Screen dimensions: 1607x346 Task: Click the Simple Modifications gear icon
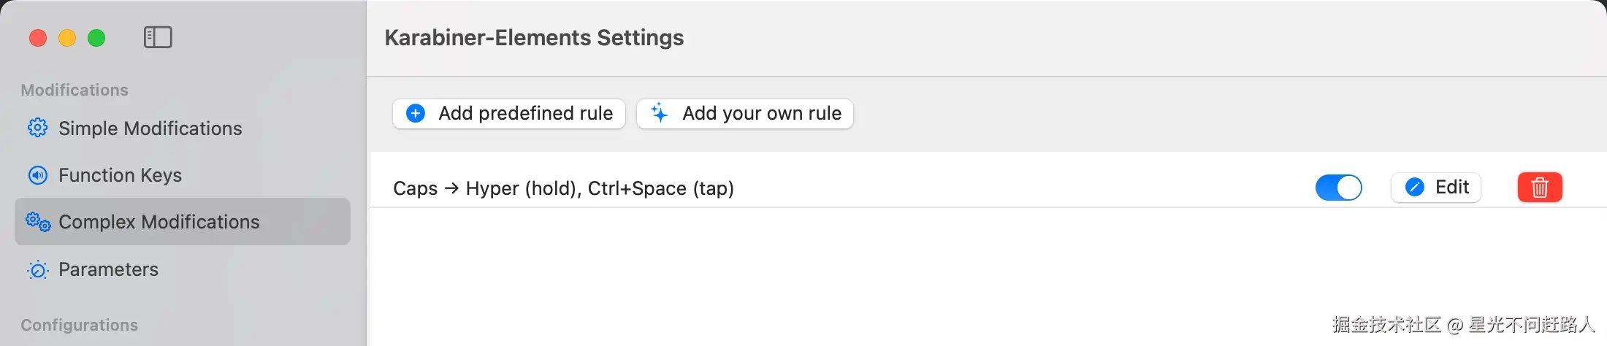[x=38, y=128]
